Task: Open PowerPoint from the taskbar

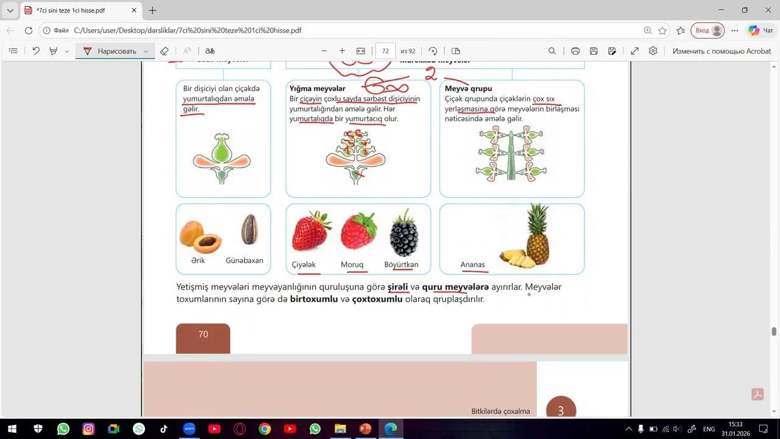Action: coord(365,429)
